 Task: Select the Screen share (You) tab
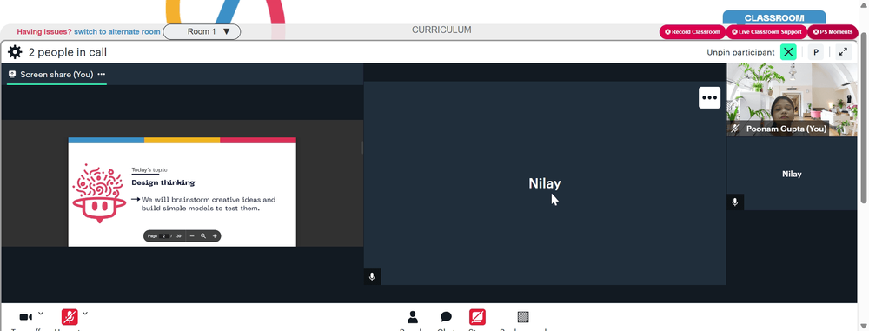click(x=56, y=75)
